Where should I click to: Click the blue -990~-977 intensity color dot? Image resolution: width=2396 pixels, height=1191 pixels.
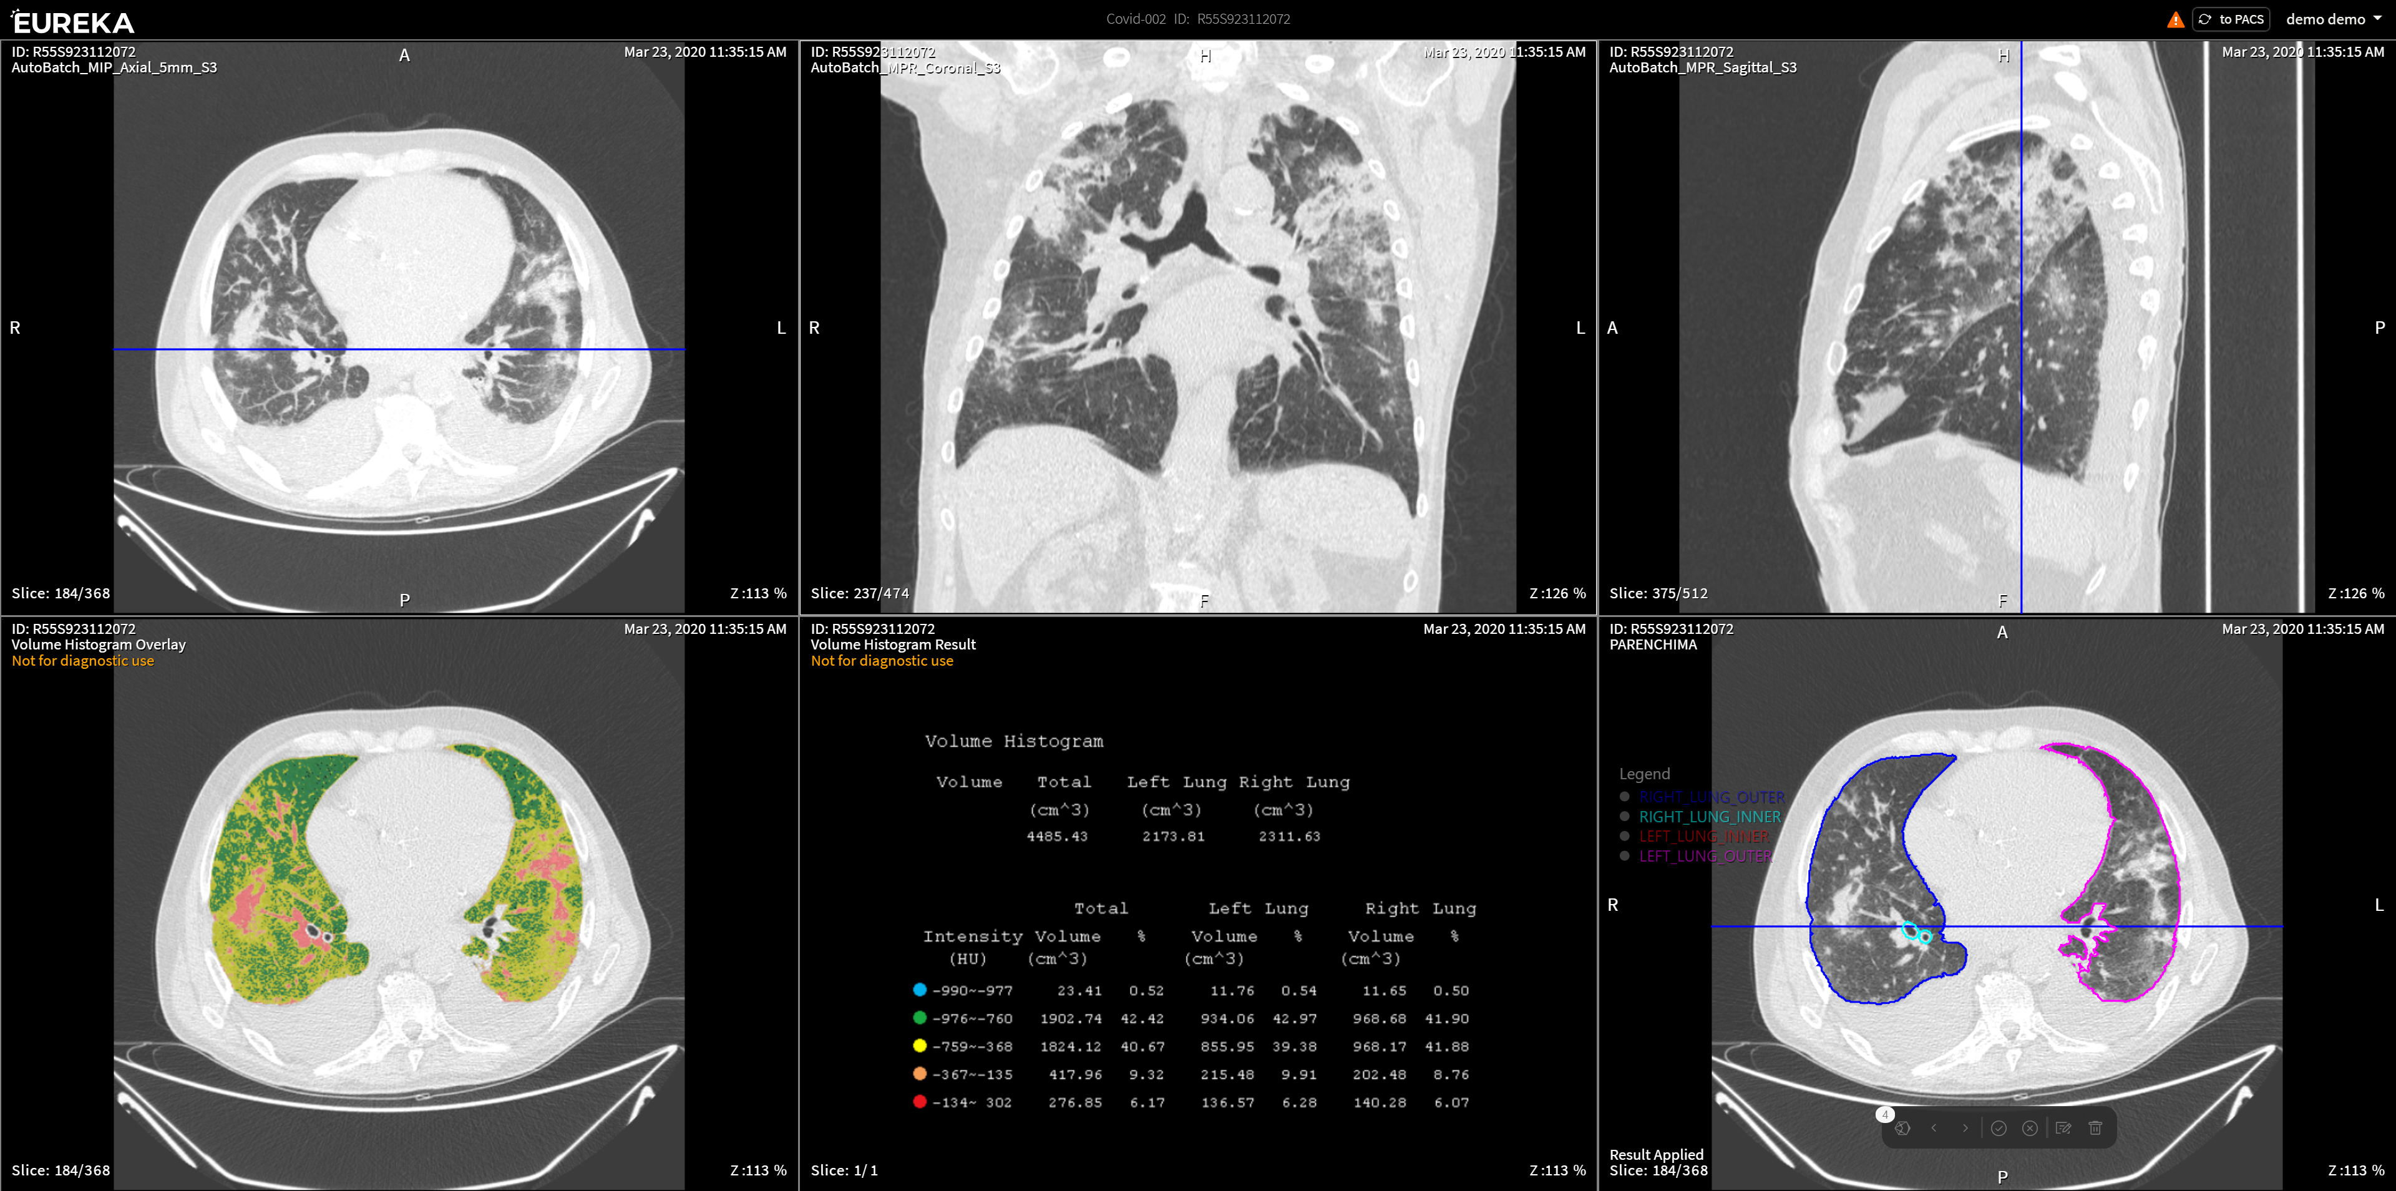click(x=919, y=990)
